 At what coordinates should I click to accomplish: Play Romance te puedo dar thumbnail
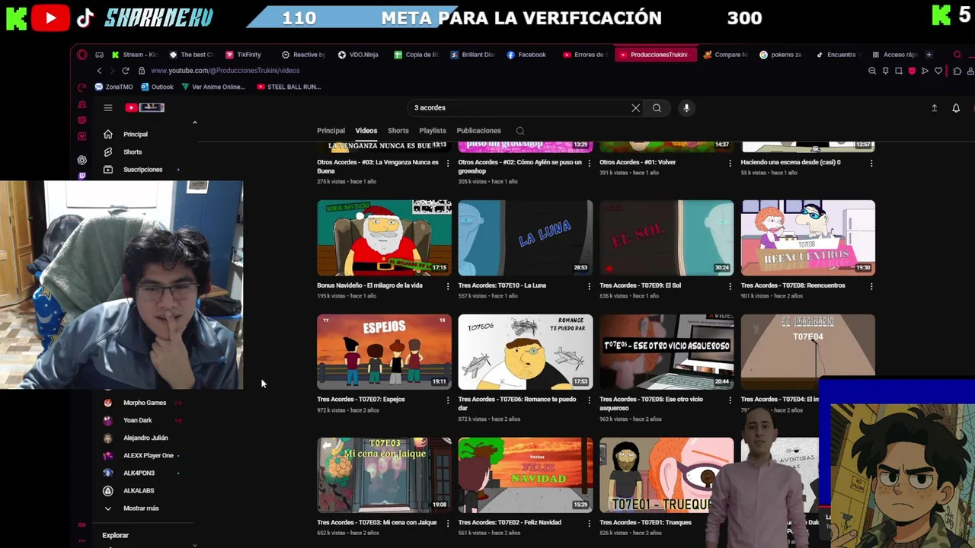[526, 352]
